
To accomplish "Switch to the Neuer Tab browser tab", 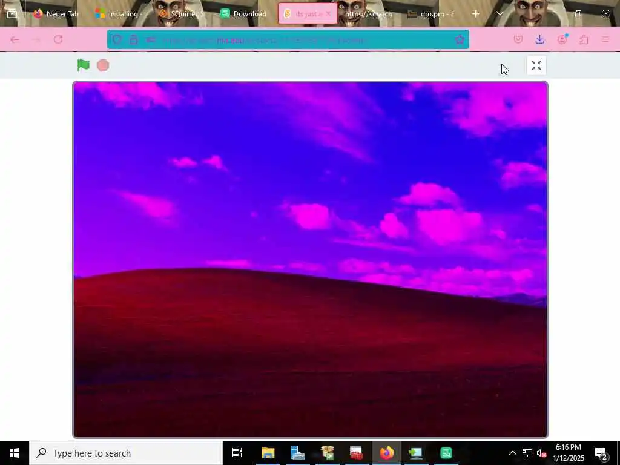I will click(56, 14).
